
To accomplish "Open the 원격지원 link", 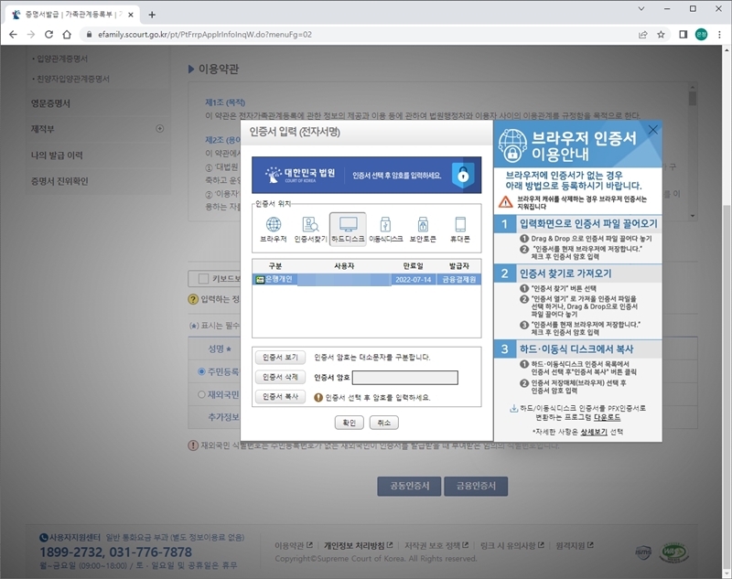I will click(575, 545).
